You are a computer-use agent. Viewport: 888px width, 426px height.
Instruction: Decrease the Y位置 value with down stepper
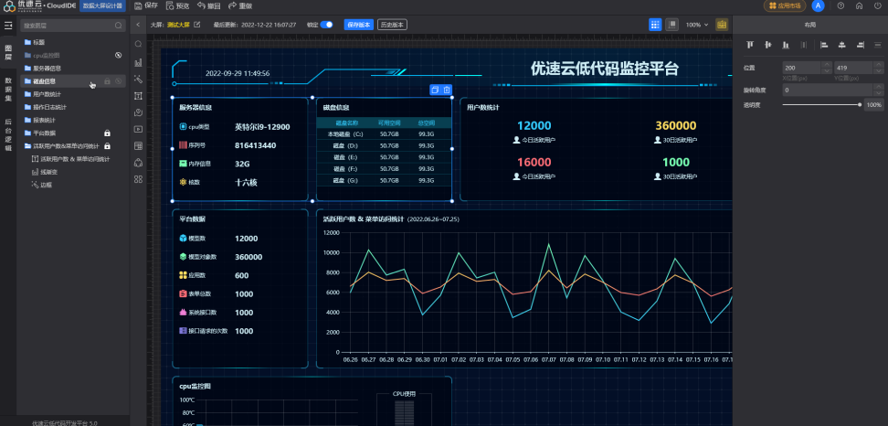(x=878, y=70)
